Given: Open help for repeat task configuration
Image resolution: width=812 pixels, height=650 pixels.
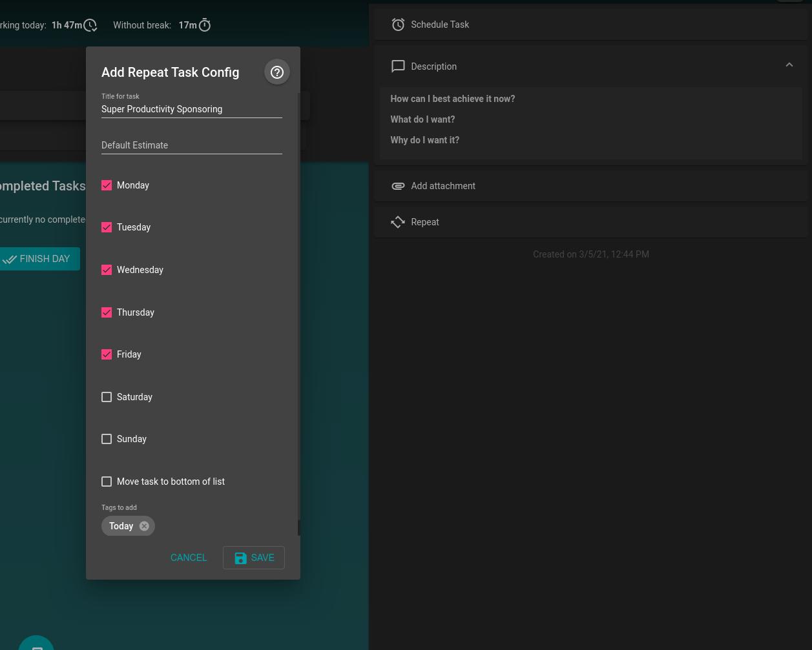Looking at the screenshot, I should tap(277, 72).
